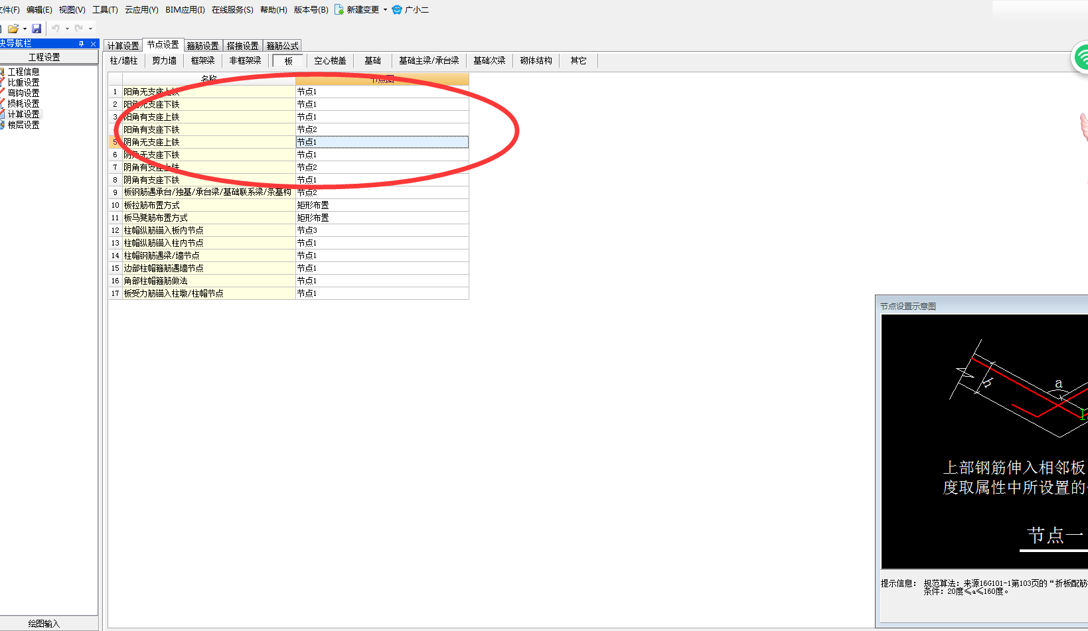Switch to the 搭接设置 tab
1088x631 pixels.
[243, 46]
